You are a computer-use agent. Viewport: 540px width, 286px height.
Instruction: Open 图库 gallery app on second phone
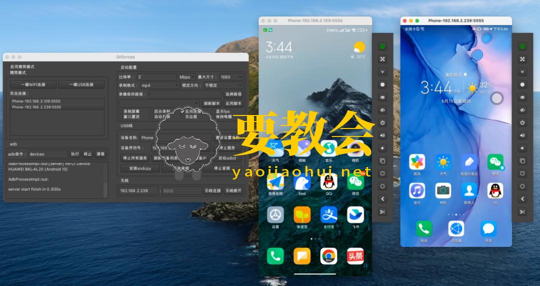click(417, 162)
